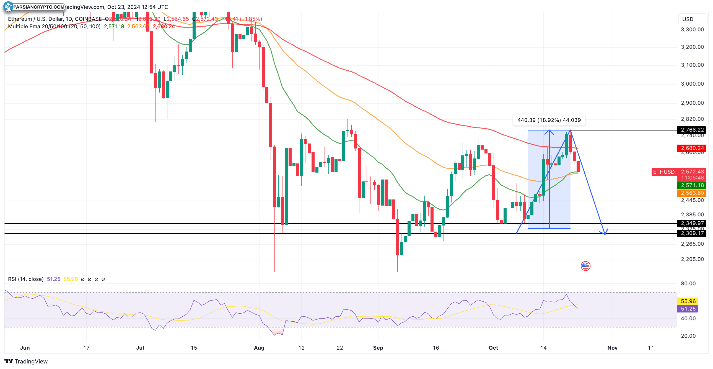This screenshot has height=369, width=713.
Task: Click the orange 2,563.60 EMA 50 label
Action: 691,193
